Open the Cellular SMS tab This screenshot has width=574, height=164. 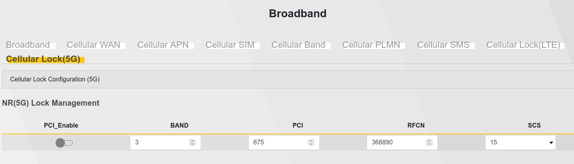tap(443, 45)
